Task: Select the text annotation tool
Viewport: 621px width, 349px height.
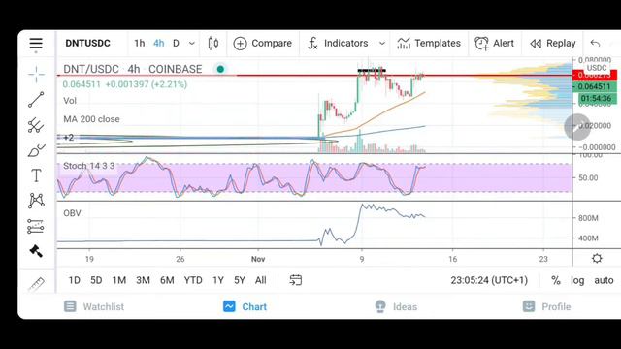Action: point(36,175)
